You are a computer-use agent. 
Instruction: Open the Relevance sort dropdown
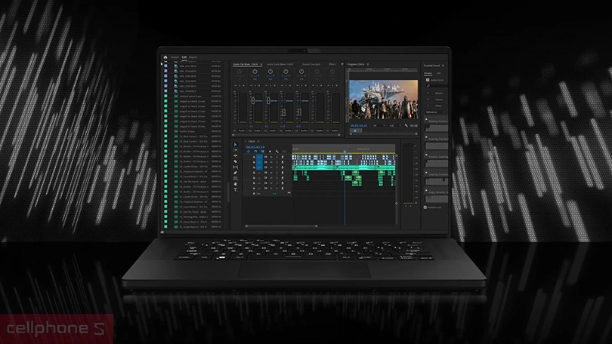[436, 112]
